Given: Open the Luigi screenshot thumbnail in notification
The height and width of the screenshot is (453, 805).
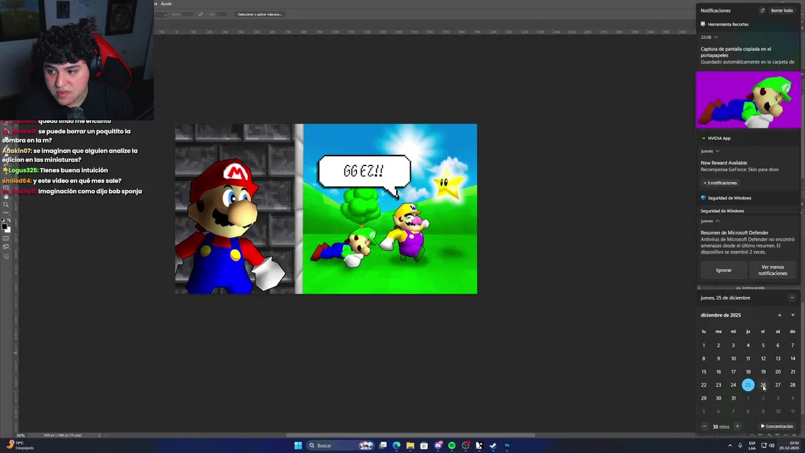Looking at the screenshot, I should coord(748,99).
